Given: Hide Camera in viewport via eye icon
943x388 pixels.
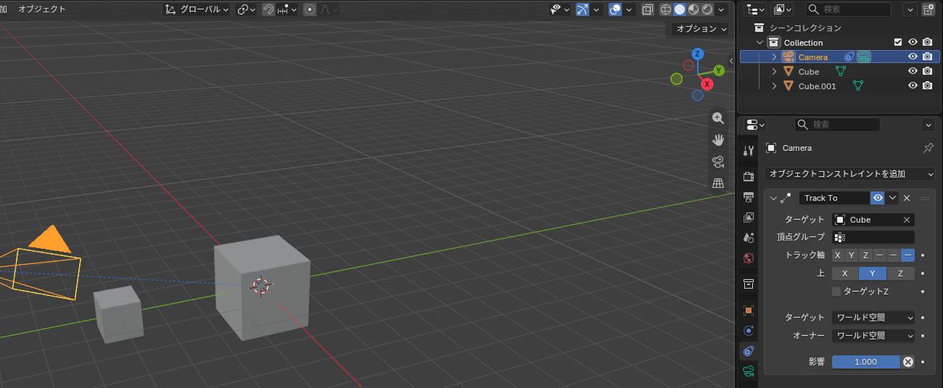Looking at the screenshot, I should coord(913,57).
